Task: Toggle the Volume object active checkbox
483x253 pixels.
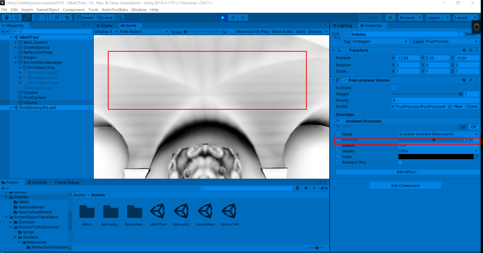Action: (x=347, y=34)
